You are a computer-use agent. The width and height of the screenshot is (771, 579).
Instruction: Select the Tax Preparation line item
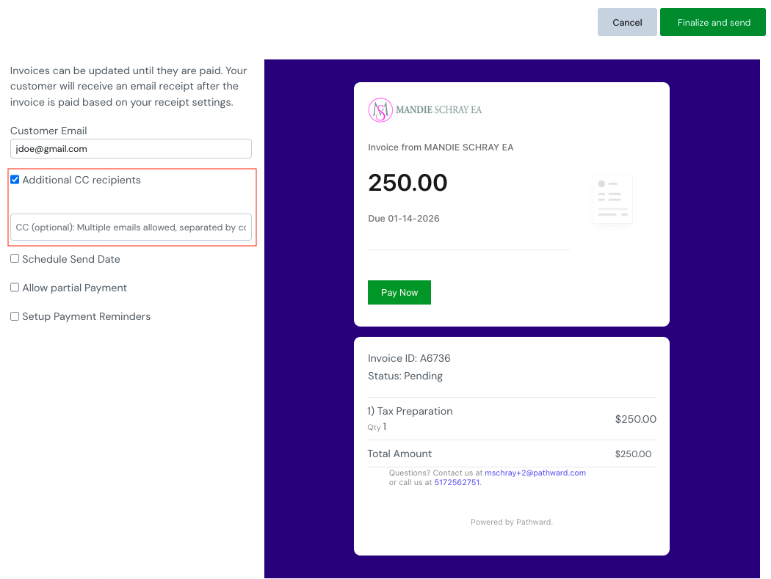point(415,411)
